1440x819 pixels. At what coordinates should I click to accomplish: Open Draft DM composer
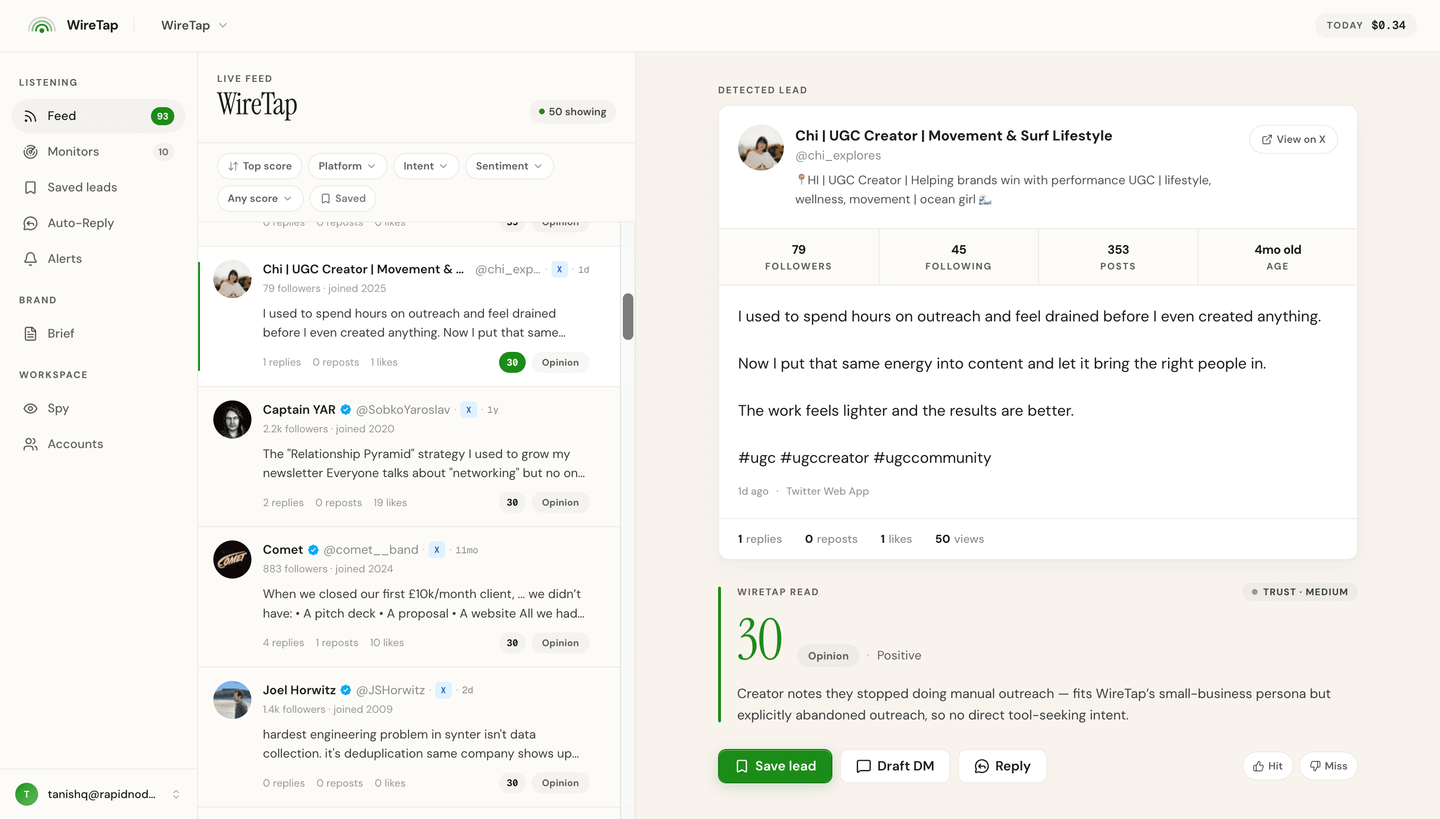(x=895, y=766)
